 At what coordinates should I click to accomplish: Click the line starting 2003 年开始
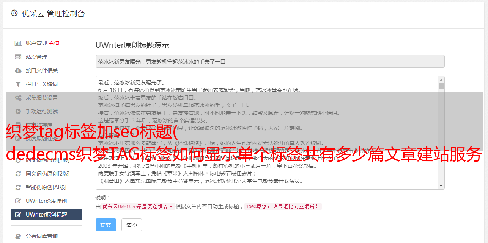[x=208, y=166]
